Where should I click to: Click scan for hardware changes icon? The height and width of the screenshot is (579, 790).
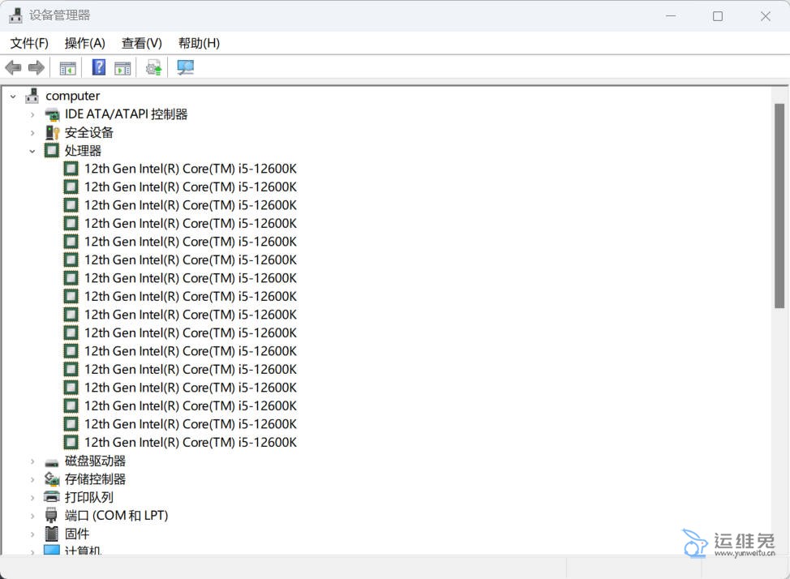pos(186,68)
